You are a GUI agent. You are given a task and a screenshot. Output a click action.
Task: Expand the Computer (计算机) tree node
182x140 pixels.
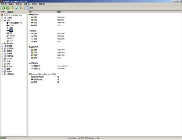click(x=2, y=18)
